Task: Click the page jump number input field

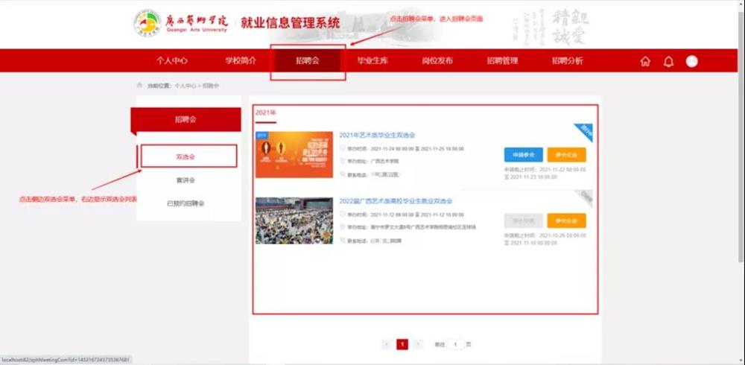Action: (455, 344)
